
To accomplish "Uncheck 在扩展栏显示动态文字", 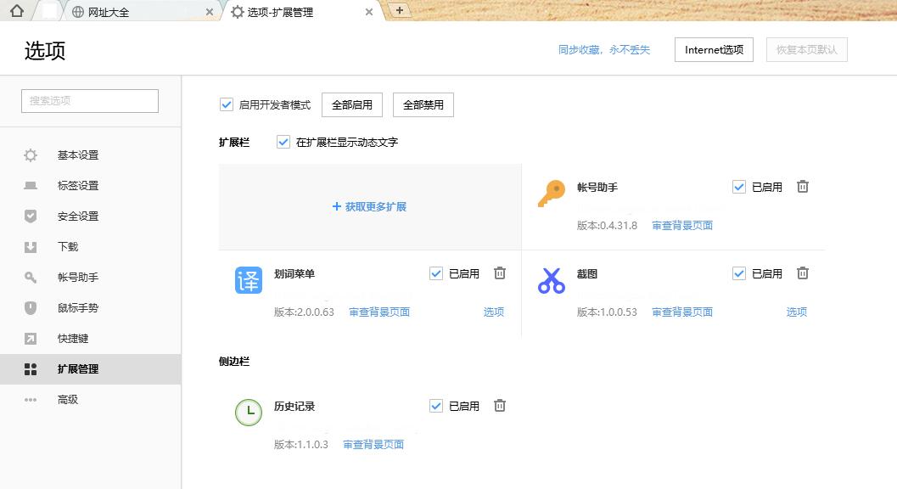I will click(x=283, y=142).
